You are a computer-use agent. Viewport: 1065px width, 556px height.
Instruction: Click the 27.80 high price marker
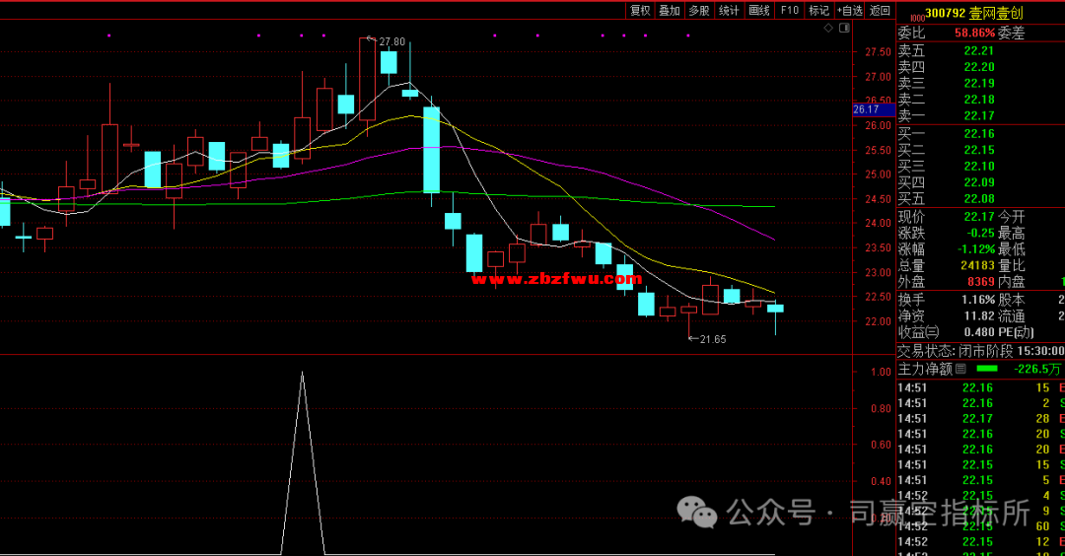point(391,41)
